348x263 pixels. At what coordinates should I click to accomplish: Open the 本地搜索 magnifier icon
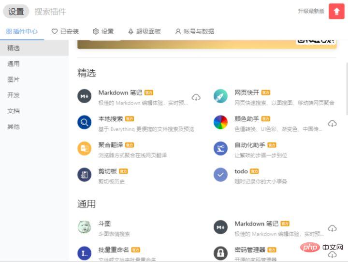click(x=84, y=122)
